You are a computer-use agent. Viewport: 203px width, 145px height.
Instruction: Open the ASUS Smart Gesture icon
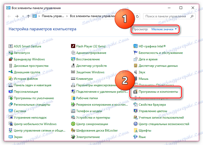point(11,46)
